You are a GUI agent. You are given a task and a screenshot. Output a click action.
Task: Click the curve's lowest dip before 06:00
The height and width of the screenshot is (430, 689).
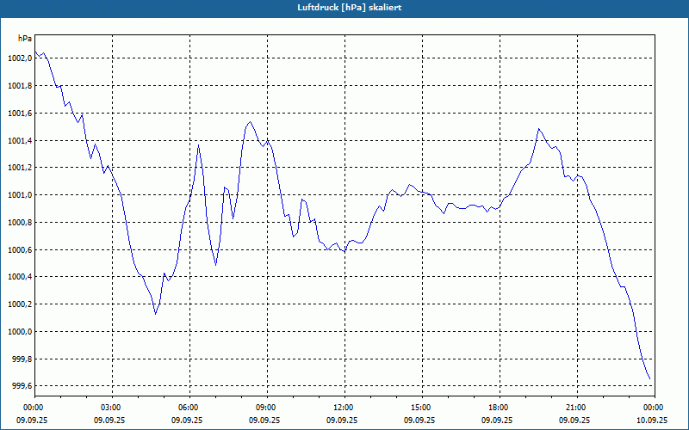pyautogui.click(x=155, y=313)
